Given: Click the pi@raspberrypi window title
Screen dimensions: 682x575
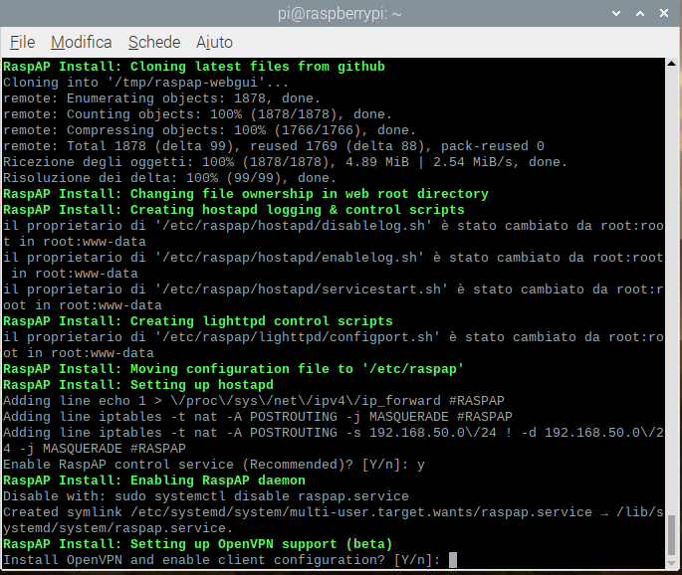Looking at the screenshot, I should (x=340, y=14).
